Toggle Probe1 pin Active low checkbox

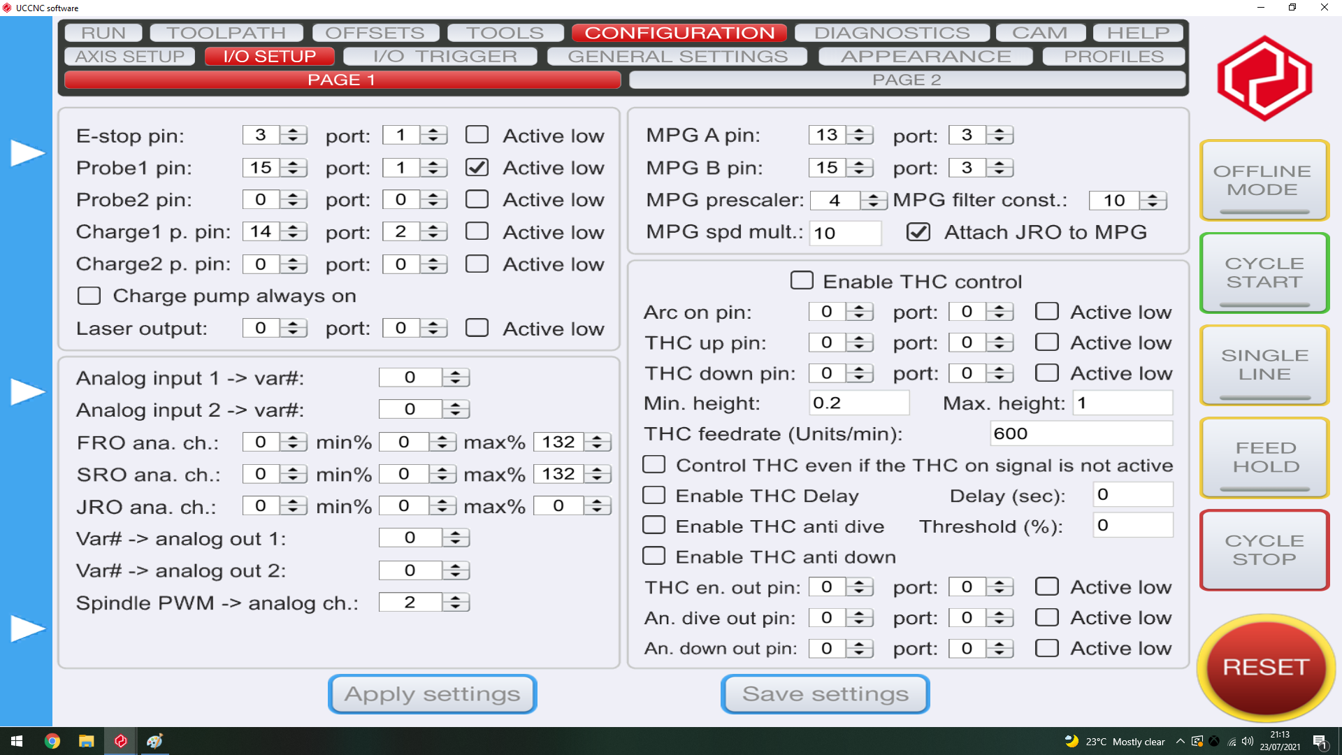point(477,168)
